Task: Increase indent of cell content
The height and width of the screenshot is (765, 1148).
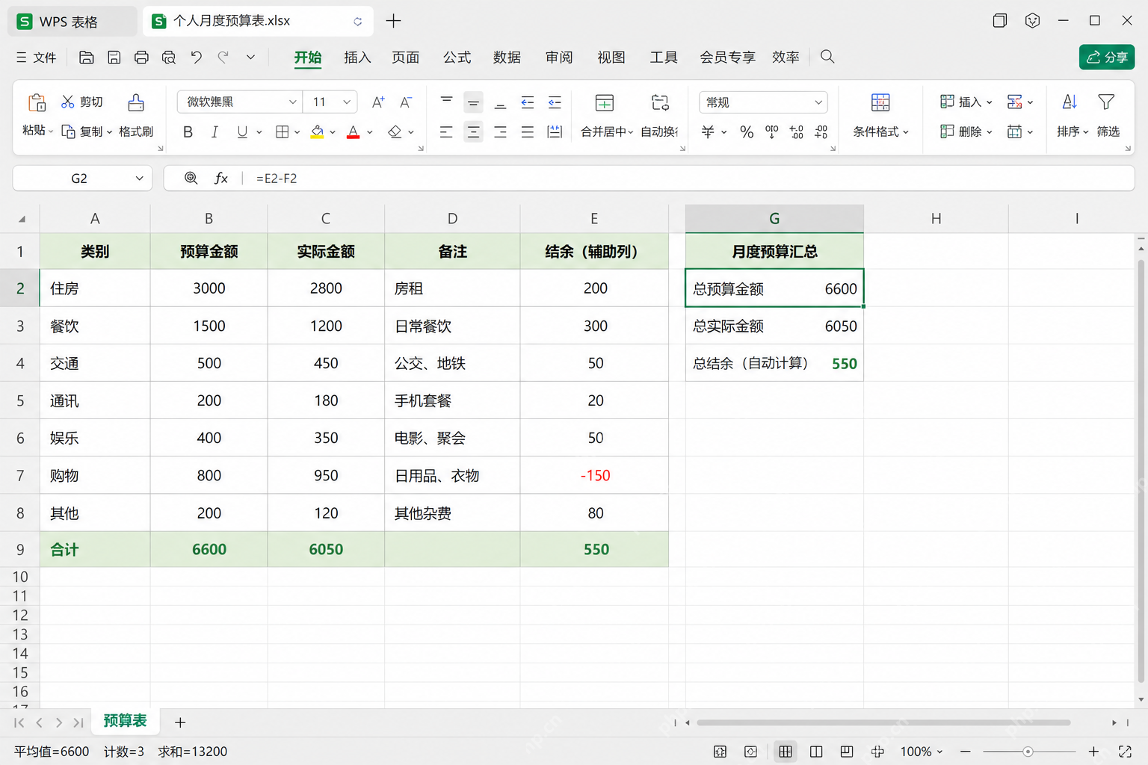Action: pyautogui.click(x=555, y=102)
